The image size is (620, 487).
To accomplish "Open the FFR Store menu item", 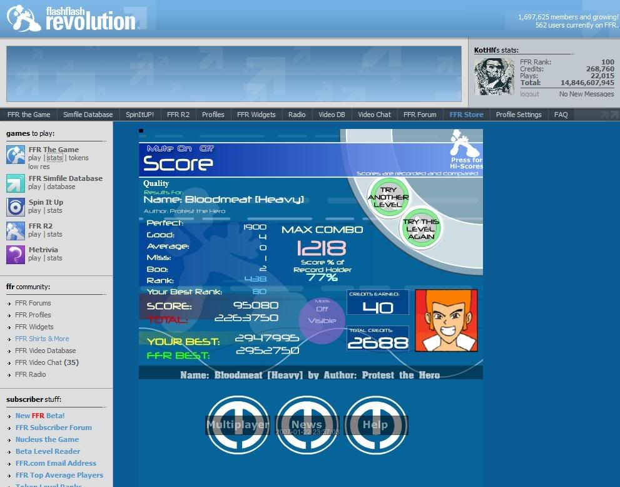I will click(466, 115).
